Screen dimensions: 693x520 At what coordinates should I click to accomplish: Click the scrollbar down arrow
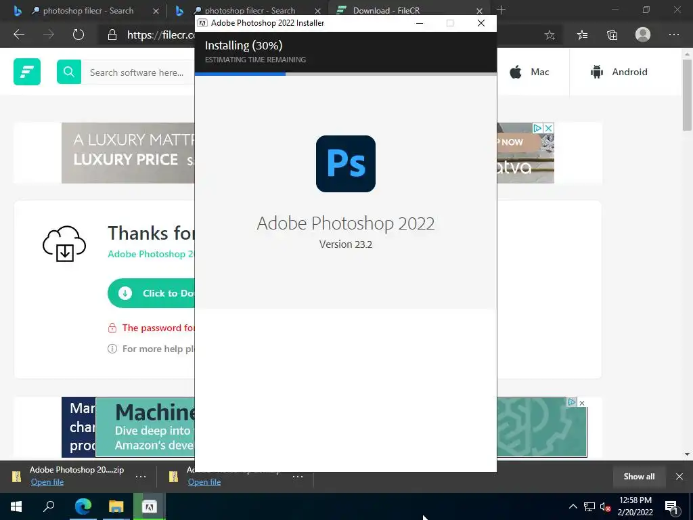(687, 454)
